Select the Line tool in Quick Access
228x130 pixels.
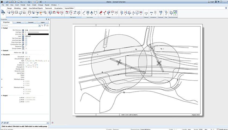click(84, 12)
